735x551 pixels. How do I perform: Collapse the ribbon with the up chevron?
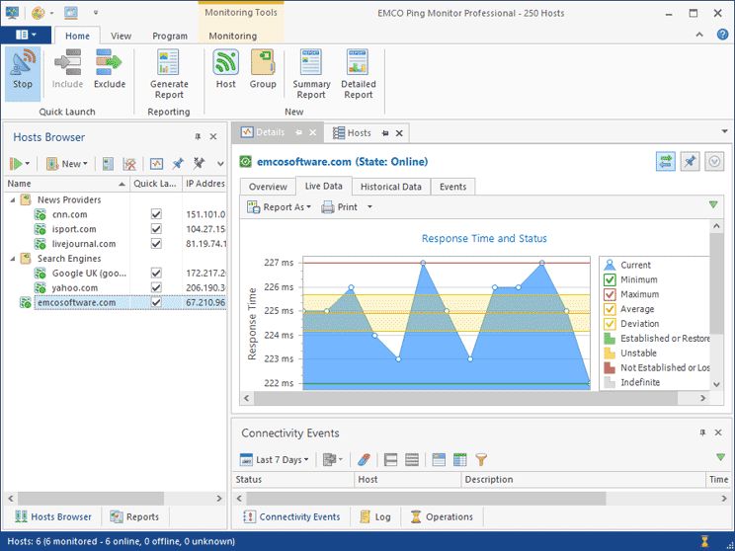(x=699, y=35)
